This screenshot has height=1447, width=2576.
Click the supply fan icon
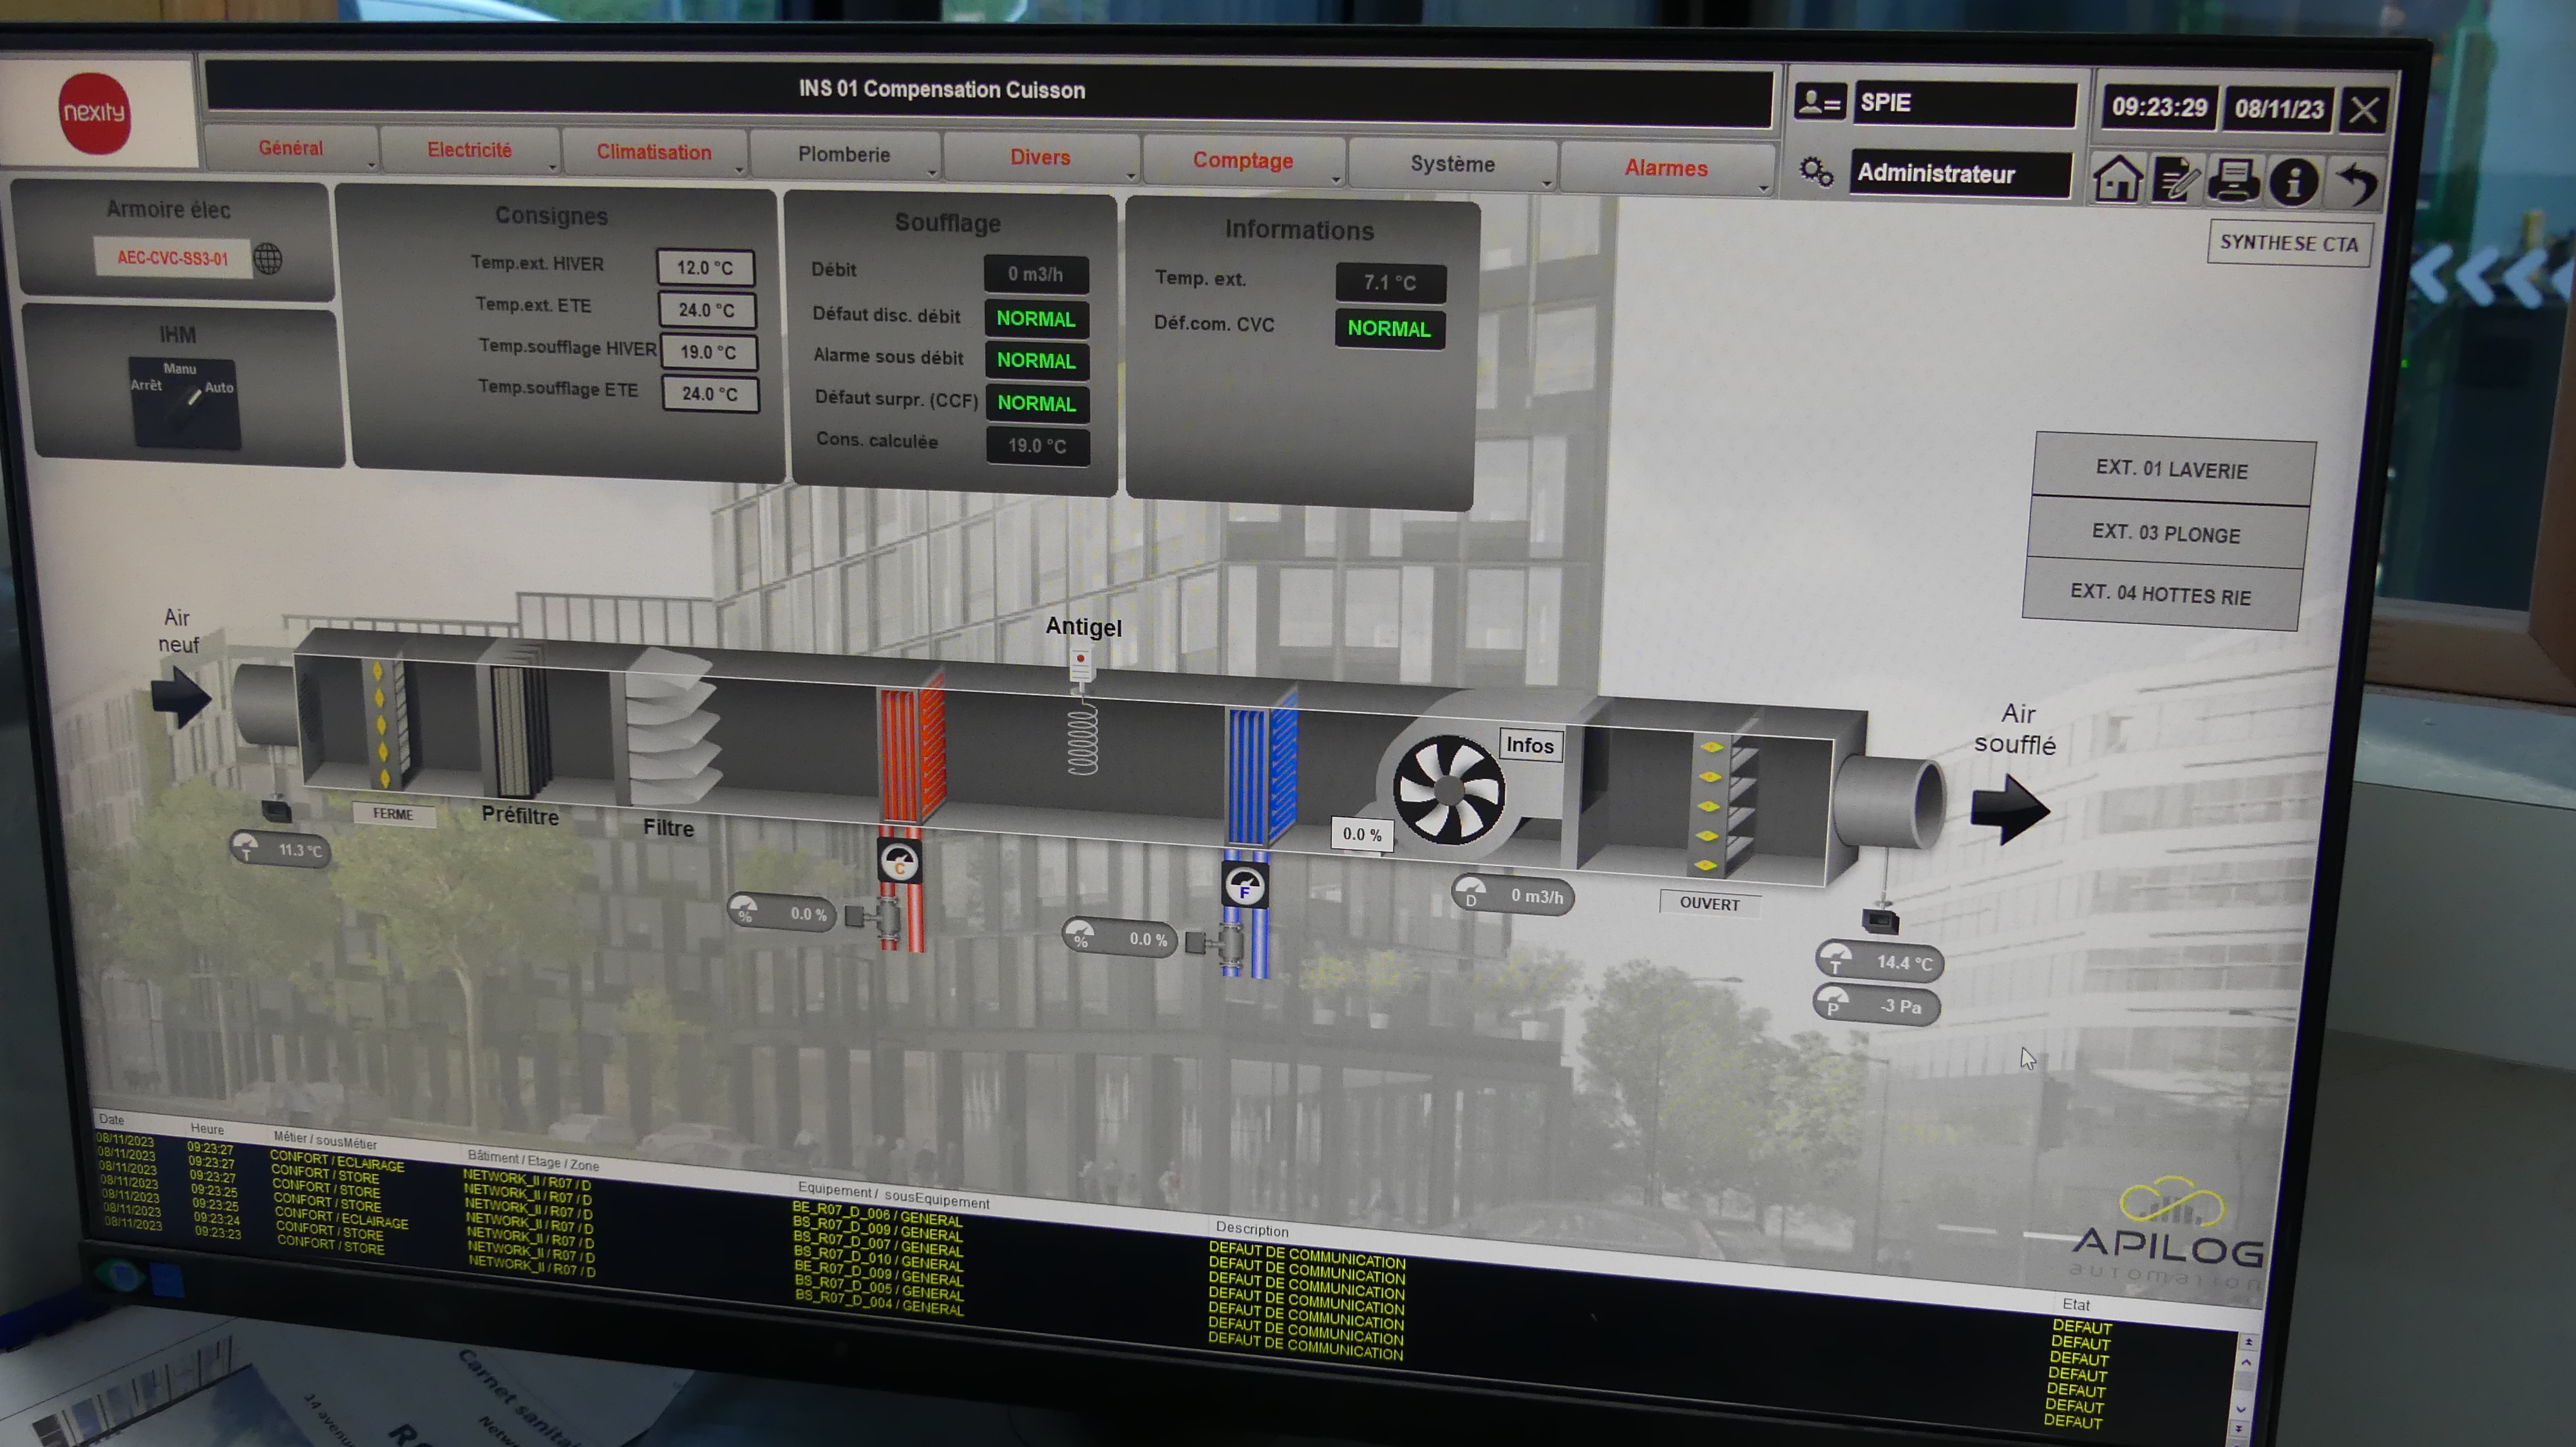[x=1448, y=789]
